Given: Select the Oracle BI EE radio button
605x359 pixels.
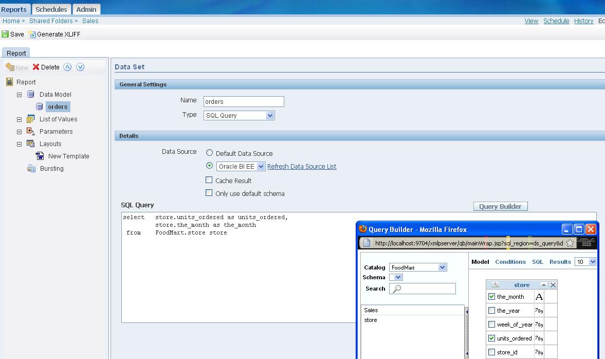Looking at the screenshot, I should [210, 166].
